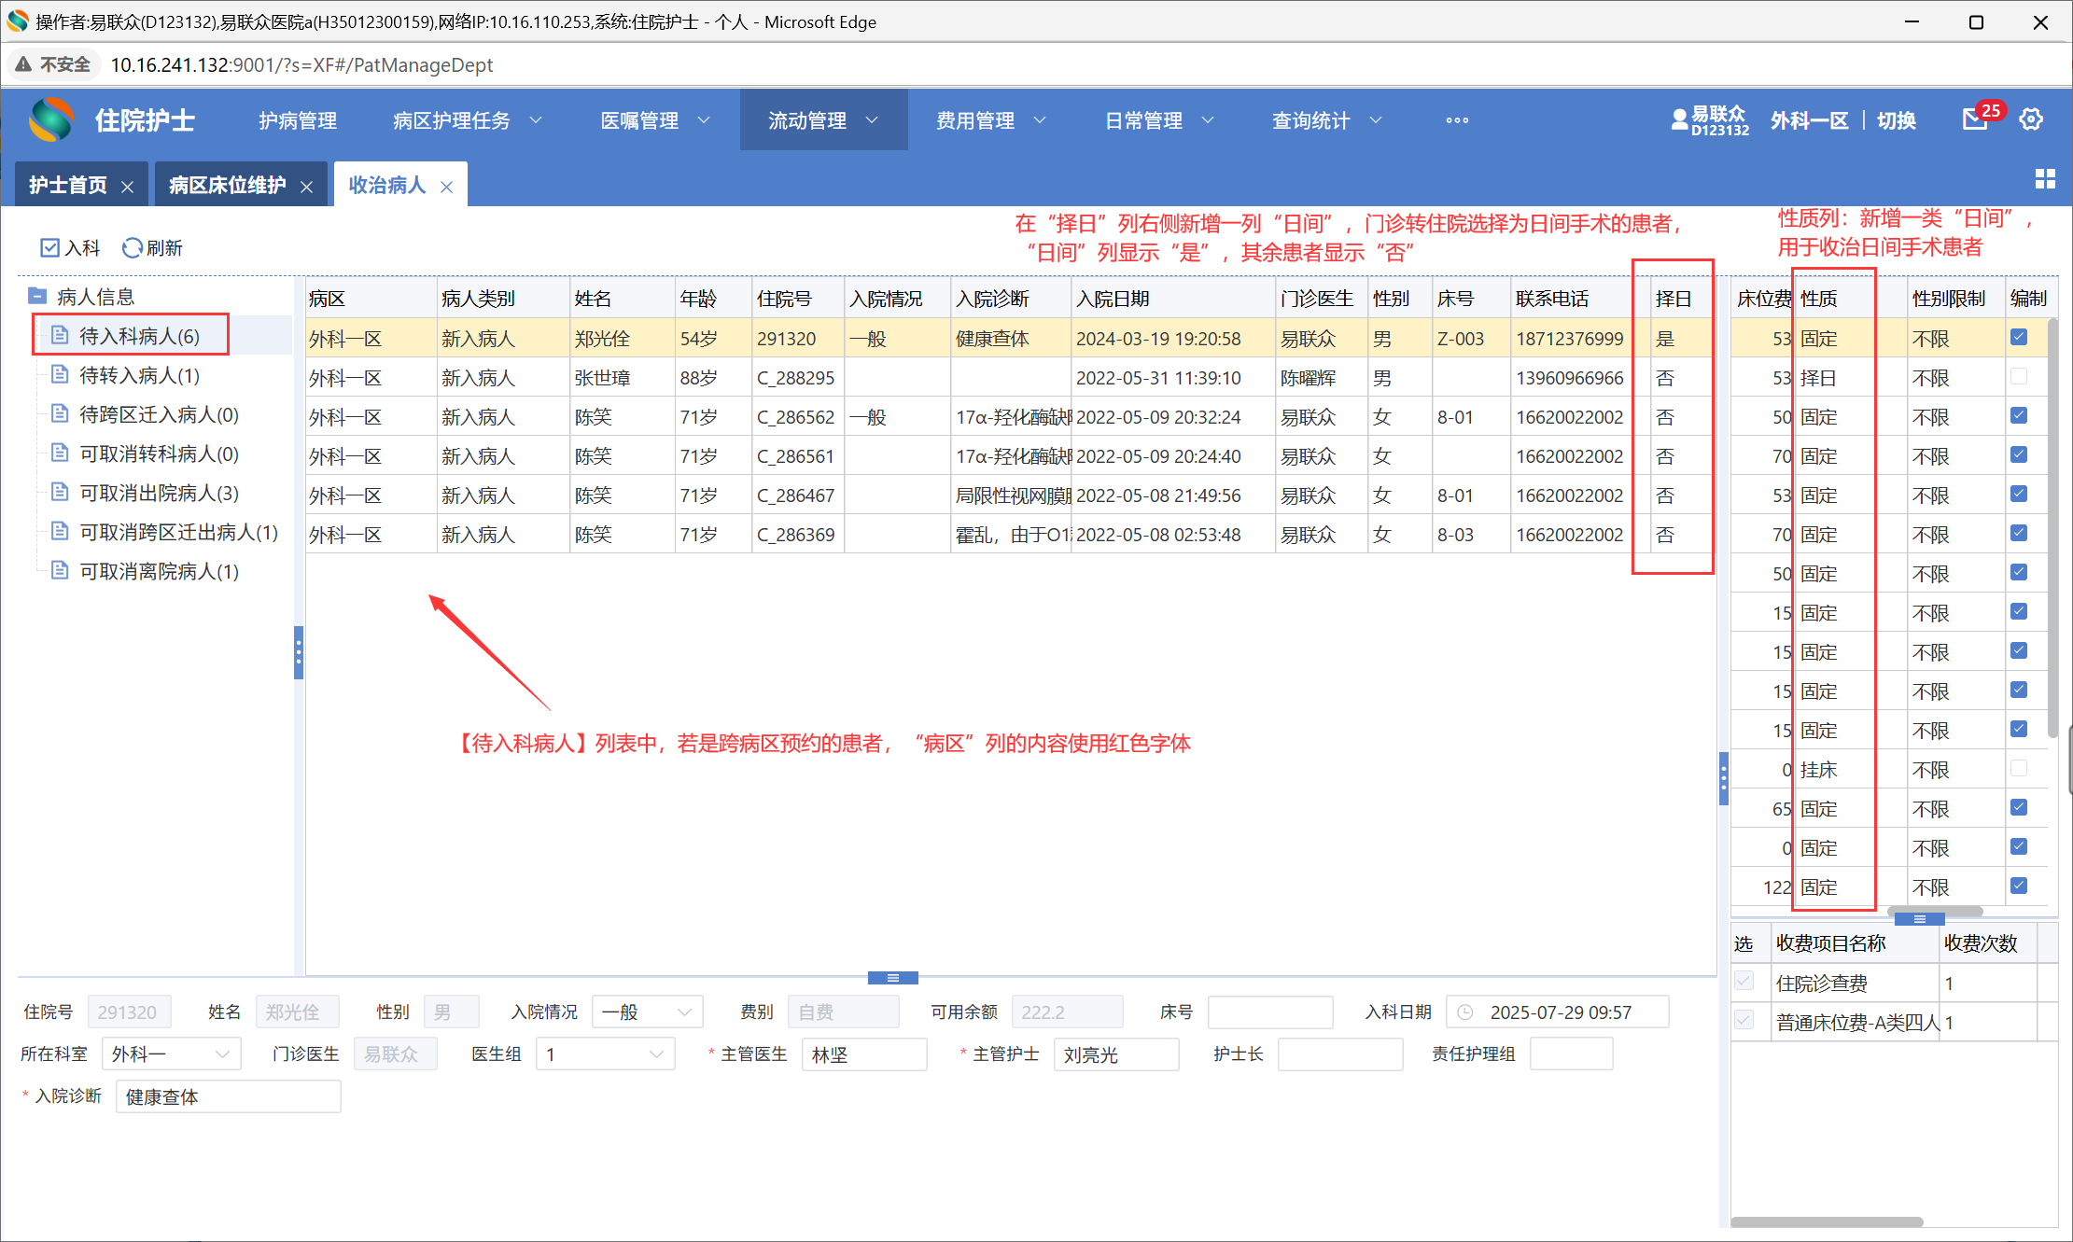Click the refresh 刷新 icon
The height and width of the screenshot is (1242, 2073).
tap(133, 247)
